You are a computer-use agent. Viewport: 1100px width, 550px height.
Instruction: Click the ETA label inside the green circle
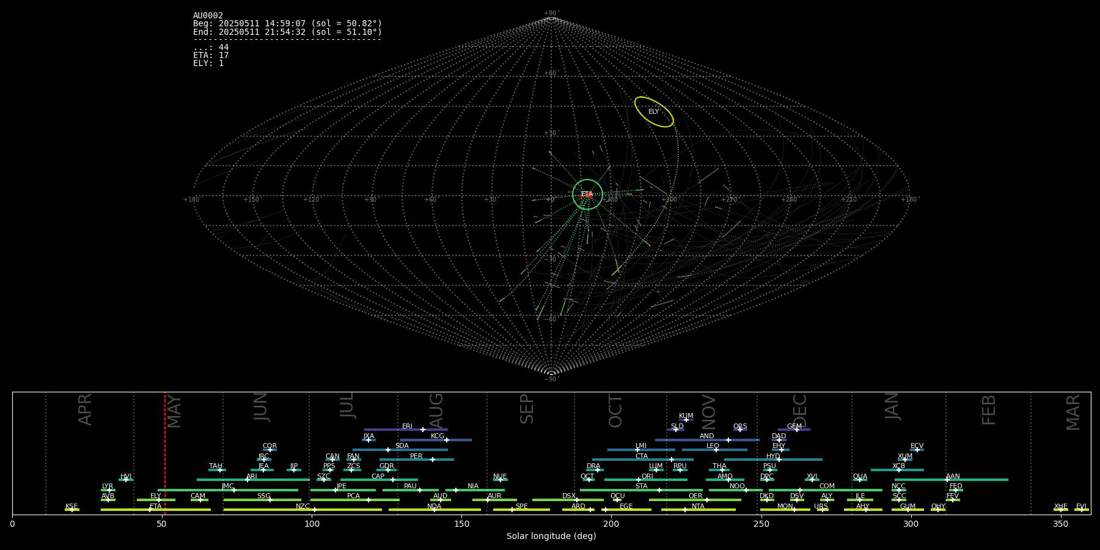587,194
